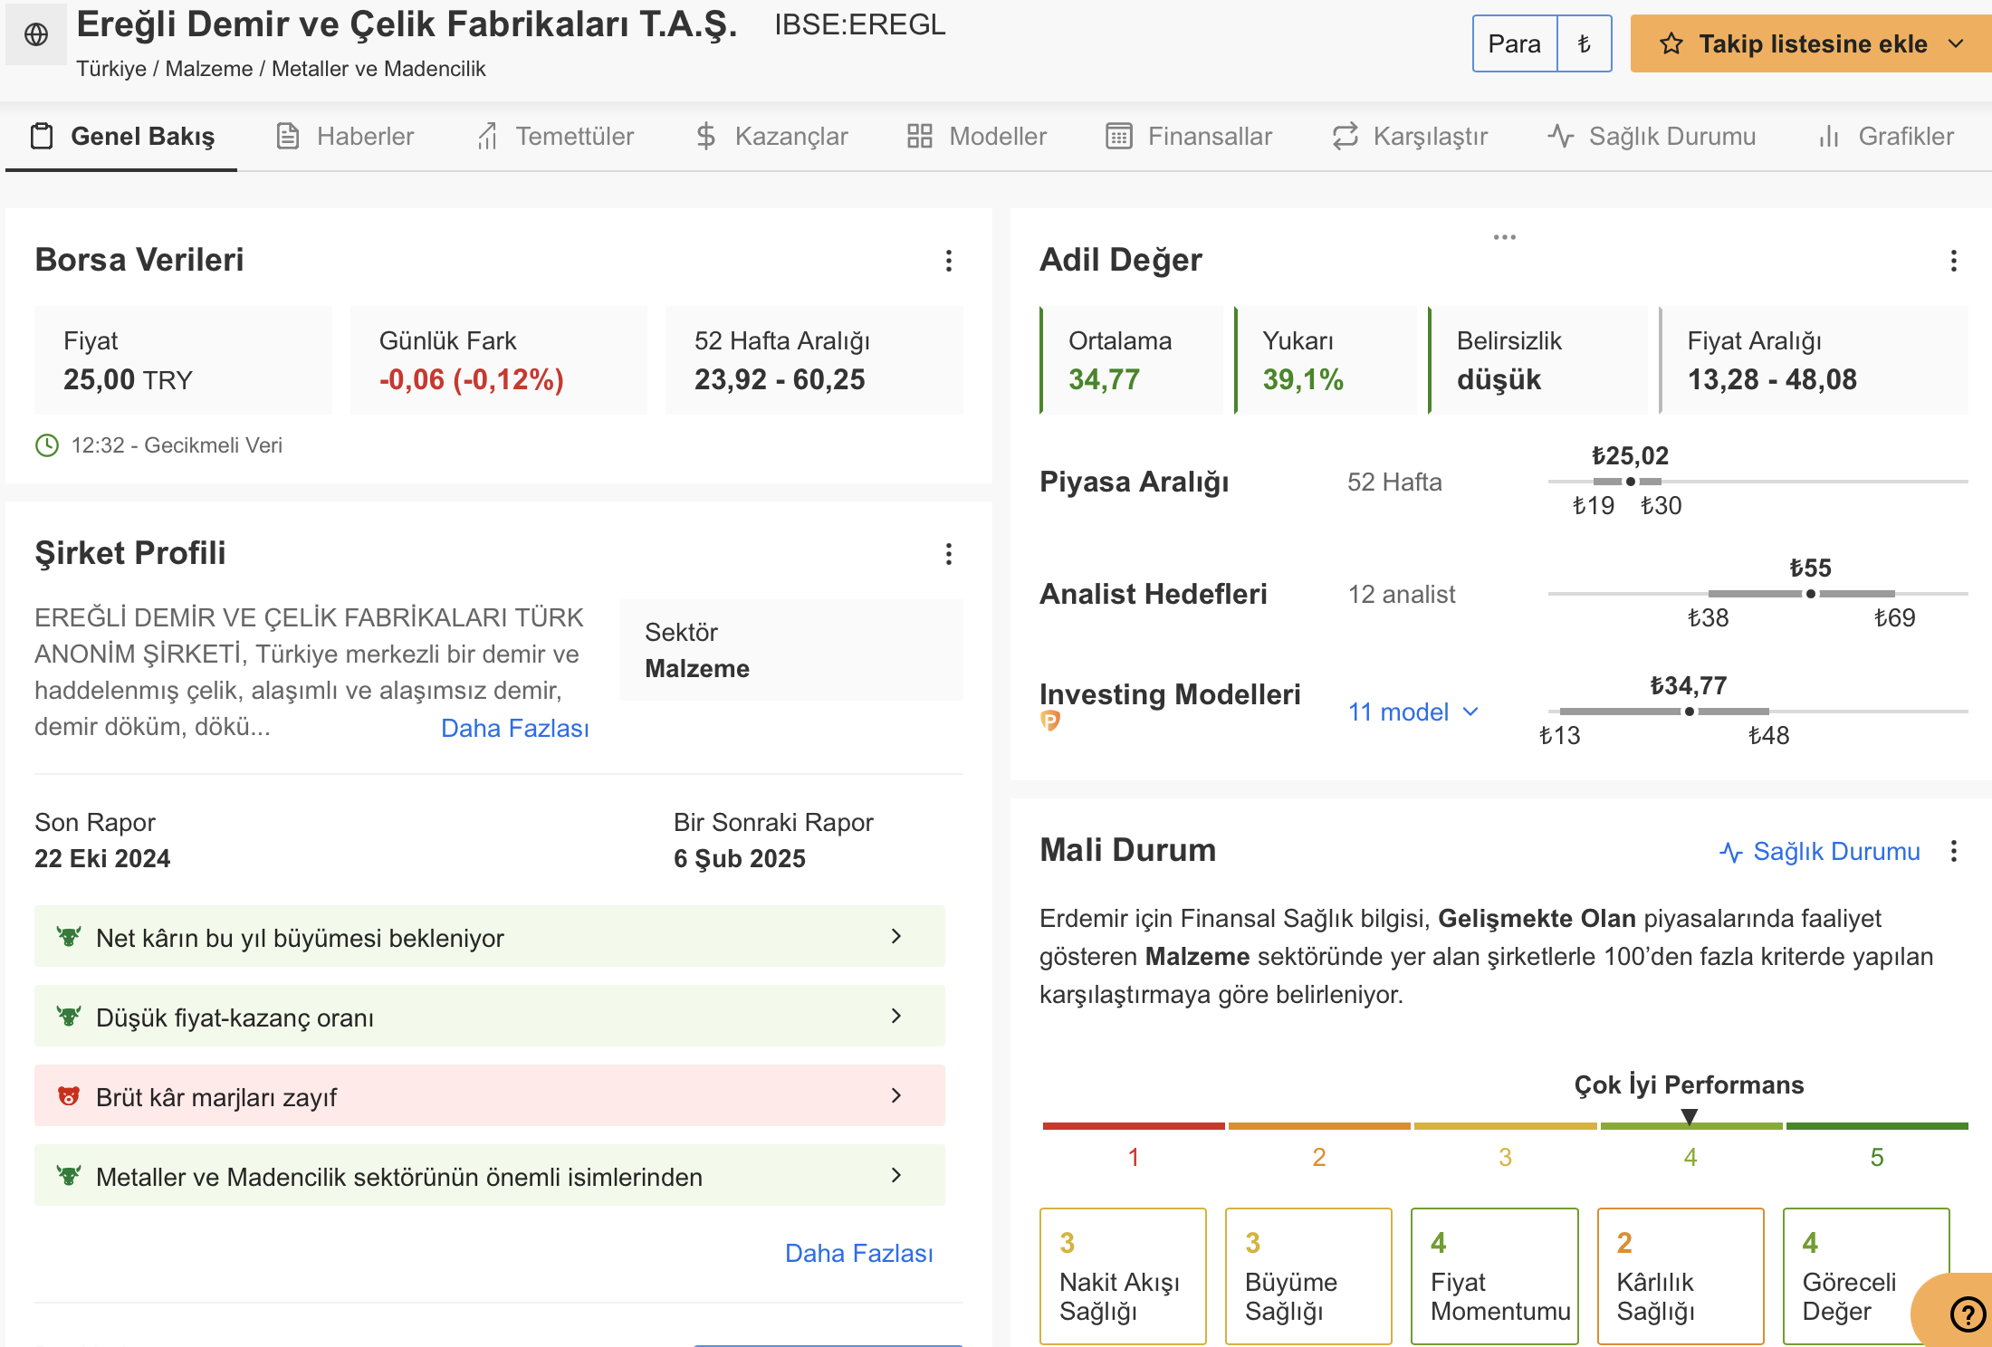Click the Investing Modelleri range bar marker
Viewport: 1992px width, 1347px height.
[x=1689, y=712]
